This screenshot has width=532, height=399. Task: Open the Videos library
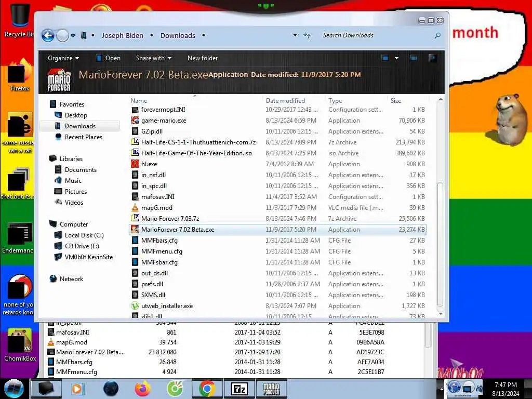74,202
